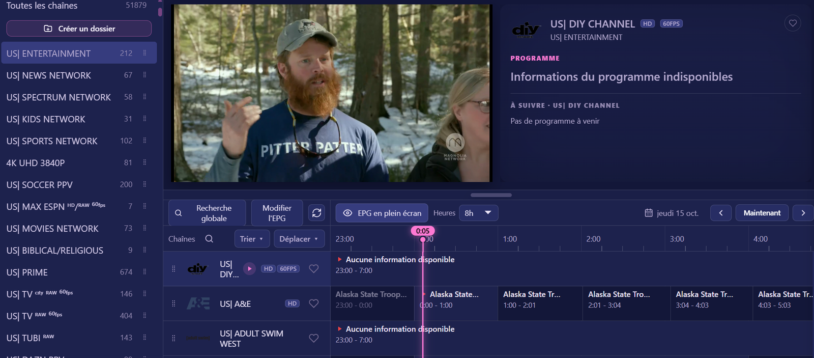Select the US| BIBLICAL/RELIGIOUS category
814x358 pixels.
[79, 251]
